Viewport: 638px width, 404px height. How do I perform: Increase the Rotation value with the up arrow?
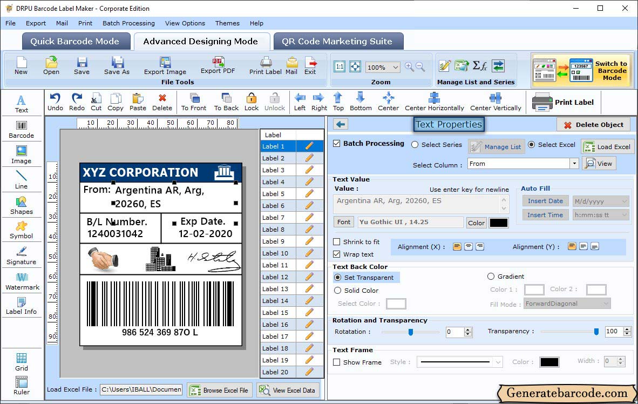468,329
